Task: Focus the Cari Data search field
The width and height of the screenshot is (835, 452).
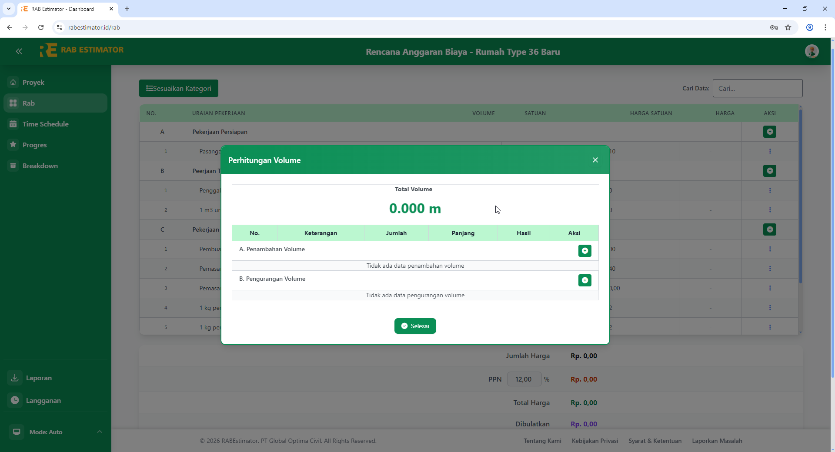Action: pos(757,88)
